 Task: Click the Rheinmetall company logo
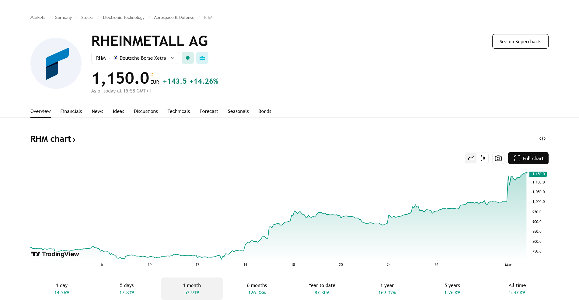pos(56,63)
